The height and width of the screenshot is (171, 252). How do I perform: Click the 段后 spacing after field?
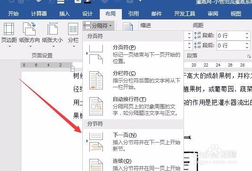(x=231, y=46)
